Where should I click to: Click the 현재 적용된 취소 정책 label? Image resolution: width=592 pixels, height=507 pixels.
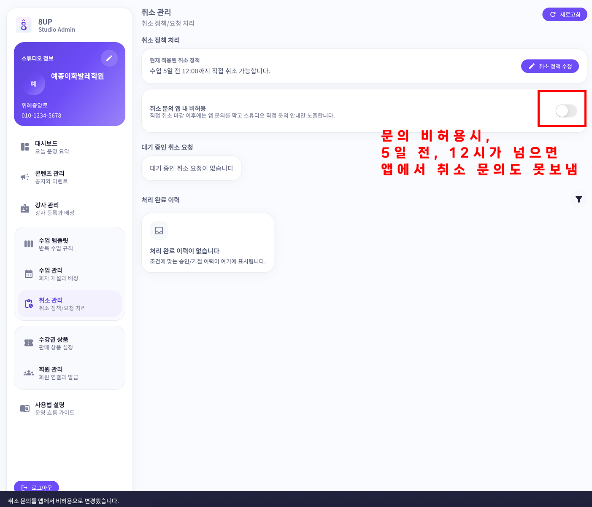175,60
